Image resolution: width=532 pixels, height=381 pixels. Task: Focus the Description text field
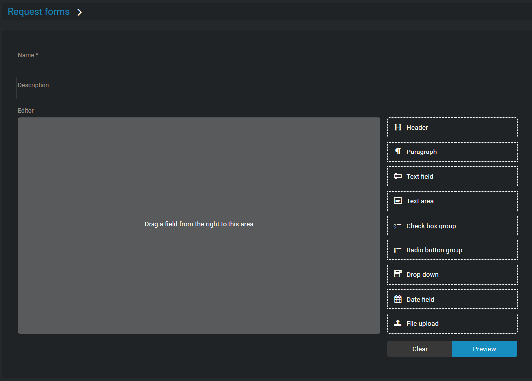pyautogui.click(x=266, y=88)
